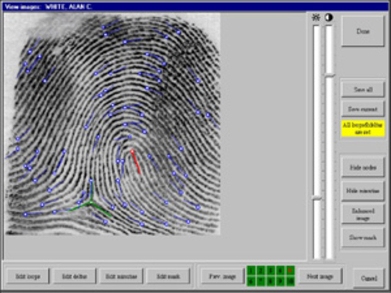The image size is (391, 293).
Task: Select image number 6 in the green grid
Action: [251, 281]
